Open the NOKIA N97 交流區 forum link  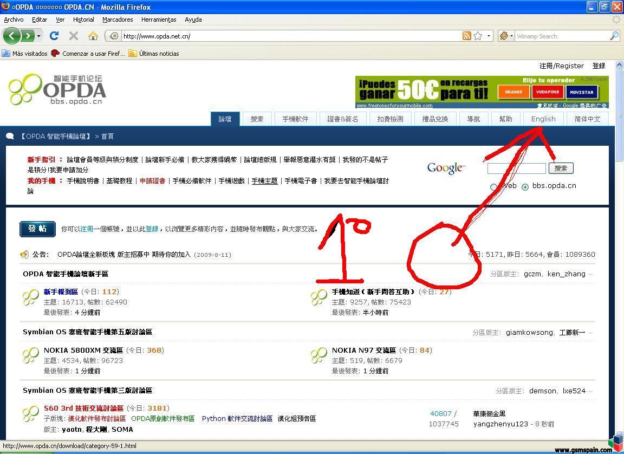[364, 350]
